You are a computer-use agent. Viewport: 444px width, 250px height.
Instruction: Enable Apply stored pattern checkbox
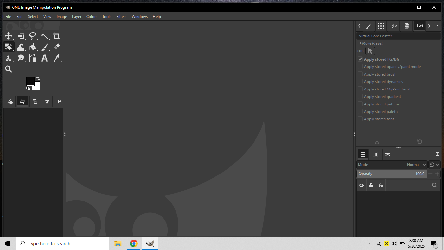360,104
